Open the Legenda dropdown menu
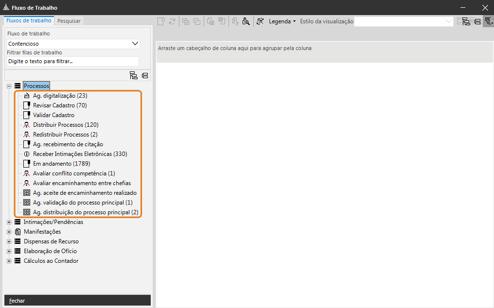494x308 pixels. 282,21
